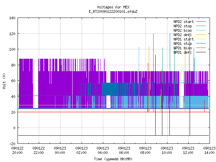Click the '090123 00:00' time tick label
This screenshot has height=162, width=216.
[60, 151]
